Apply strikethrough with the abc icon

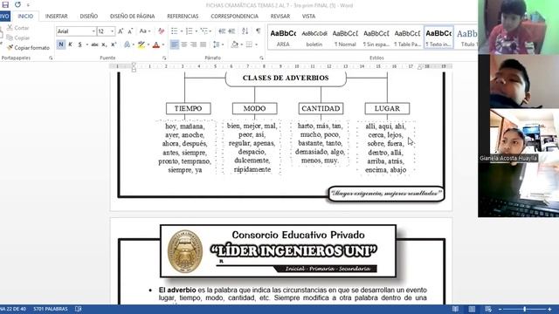pyautogui.click(x=94, y=44)
